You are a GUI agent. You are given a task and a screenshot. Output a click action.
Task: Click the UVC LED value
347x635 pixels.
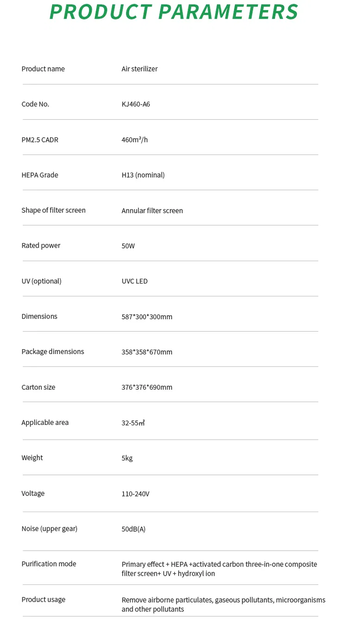point(135,281)
